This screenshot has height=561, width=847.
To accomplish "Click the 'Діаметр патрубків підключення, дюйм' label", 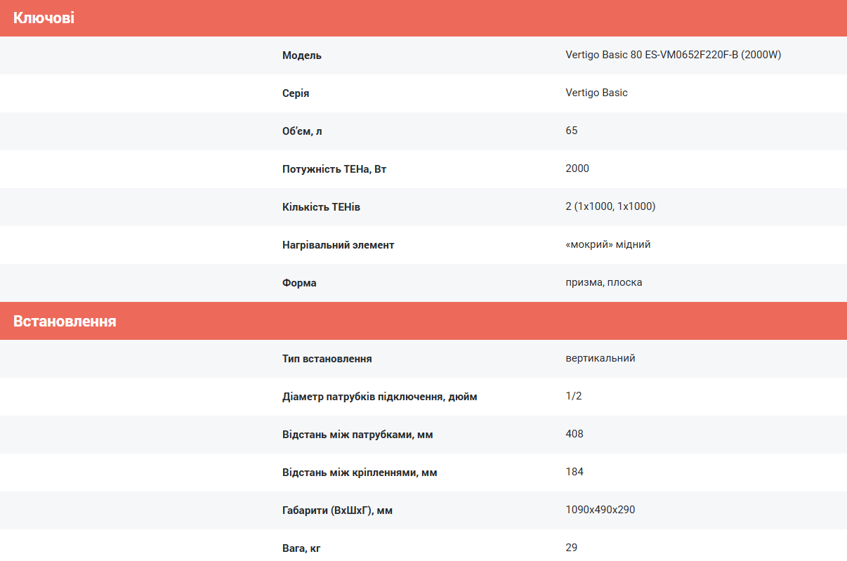I will pos(380,397).
